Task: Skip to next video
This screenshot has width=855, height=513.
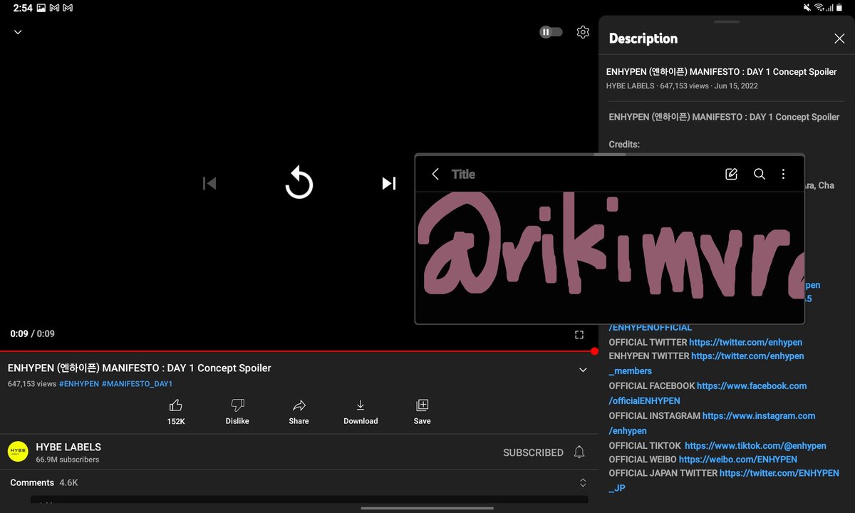Action: pyautogui.click(x=388, y=183)
